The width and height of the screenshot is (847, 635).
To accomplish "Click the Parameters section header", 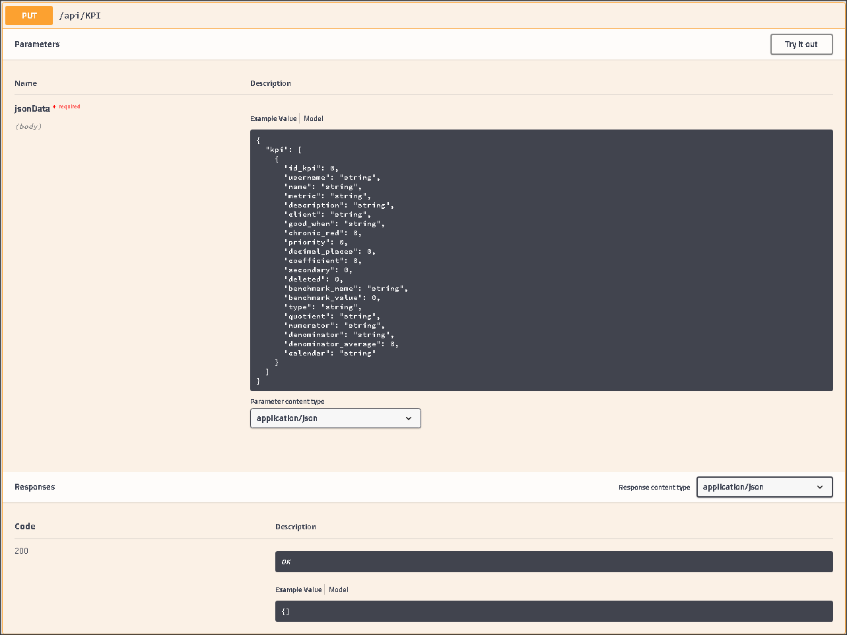I will 37,44.
